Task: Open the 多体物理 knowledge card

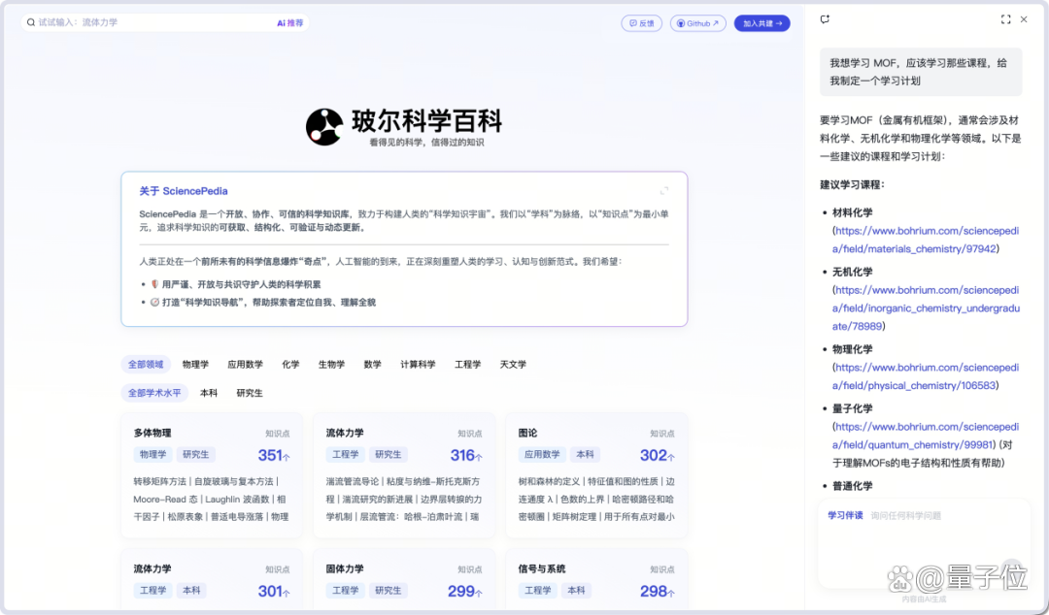Action: pos(212,475)
